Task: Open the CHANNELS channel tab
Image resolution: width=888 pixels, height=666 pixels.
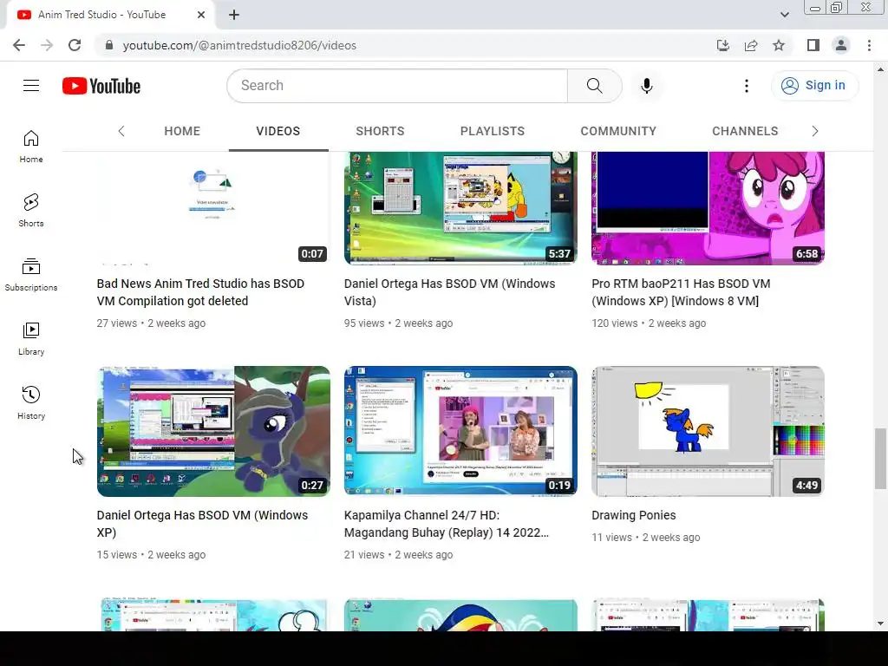Action: pyautogui.click(x=745, y=131)
